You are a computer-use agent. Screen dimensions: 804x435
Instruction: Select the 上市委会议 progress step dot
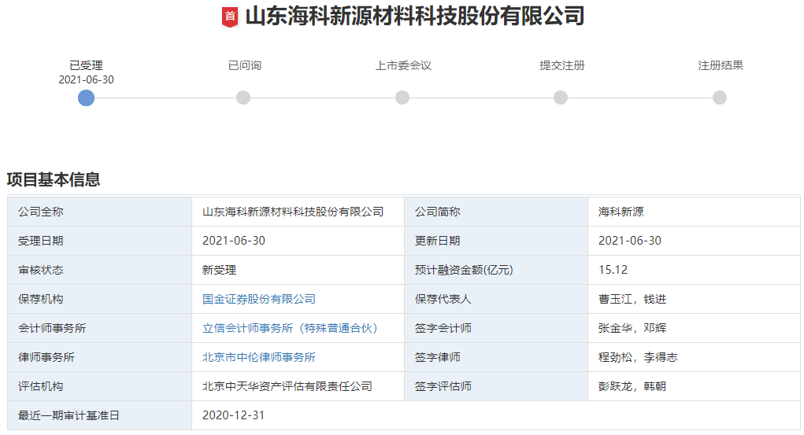402,98
